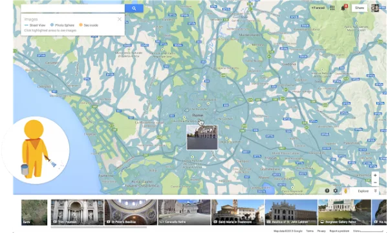Zoom in with the plus button
This screenshot has height=233, width=388.
point(375,175)
